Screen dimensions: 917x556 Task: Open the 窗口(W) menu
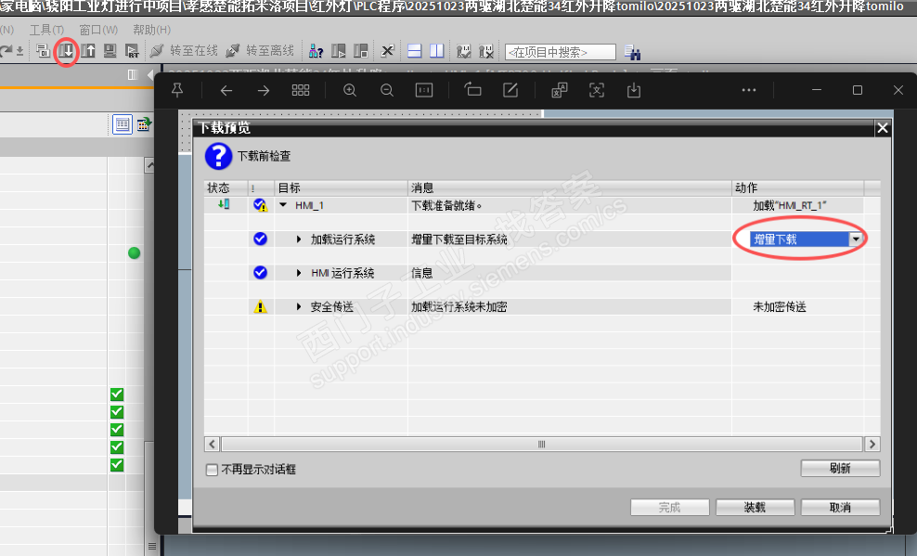pyautogui.click(x=98, y=29)
